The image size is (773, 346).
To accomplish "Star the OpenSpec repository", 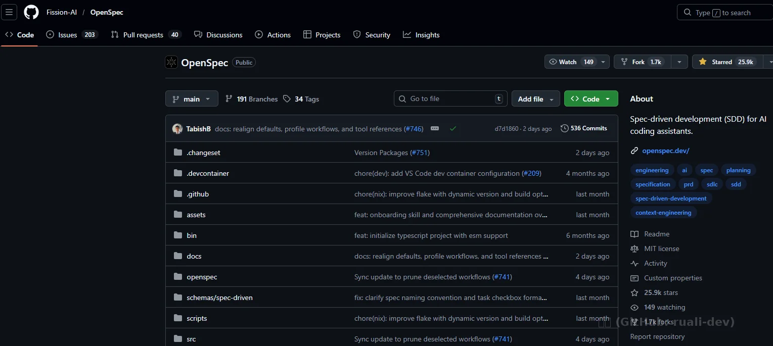I will tap(726, 61).
